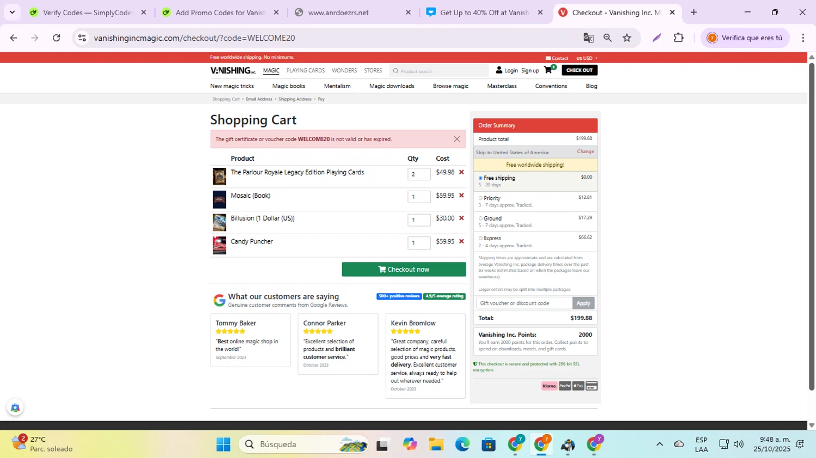Select the Express shipping option

tap(480, 238)
